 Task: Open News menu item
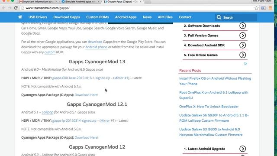tap(147, 17)
